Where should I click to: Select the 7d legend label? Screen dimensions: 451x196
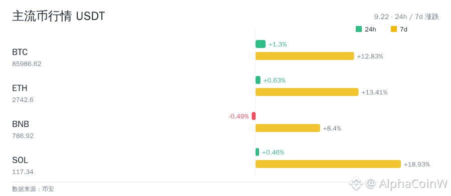coord(403,29)
